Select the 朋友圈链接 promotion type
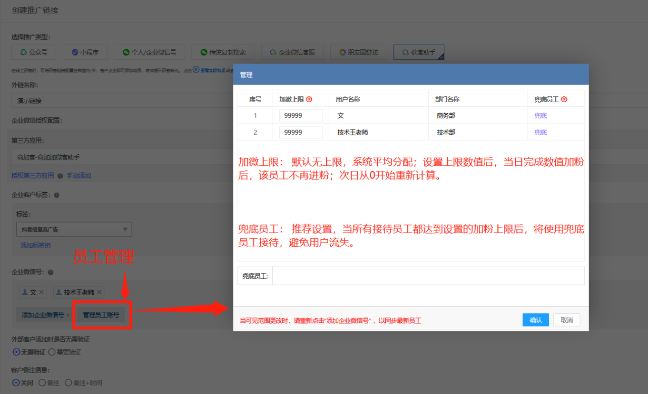Image resolution: width=648 pixels, height=394 pixels. point(359,52)
